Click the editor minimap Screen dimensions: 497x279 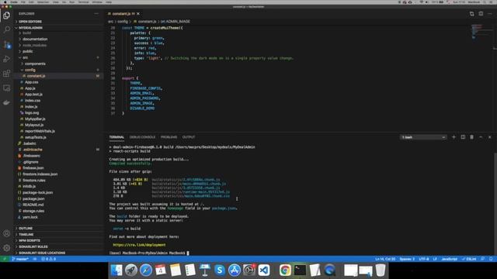click(x=481, y=32)
